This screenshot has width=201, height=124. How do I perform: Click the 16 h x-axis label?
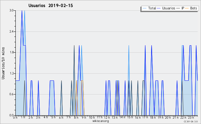tap(138, 118)
